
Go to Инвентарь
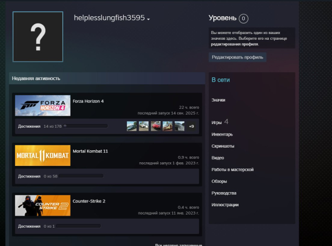pos(222,135)
